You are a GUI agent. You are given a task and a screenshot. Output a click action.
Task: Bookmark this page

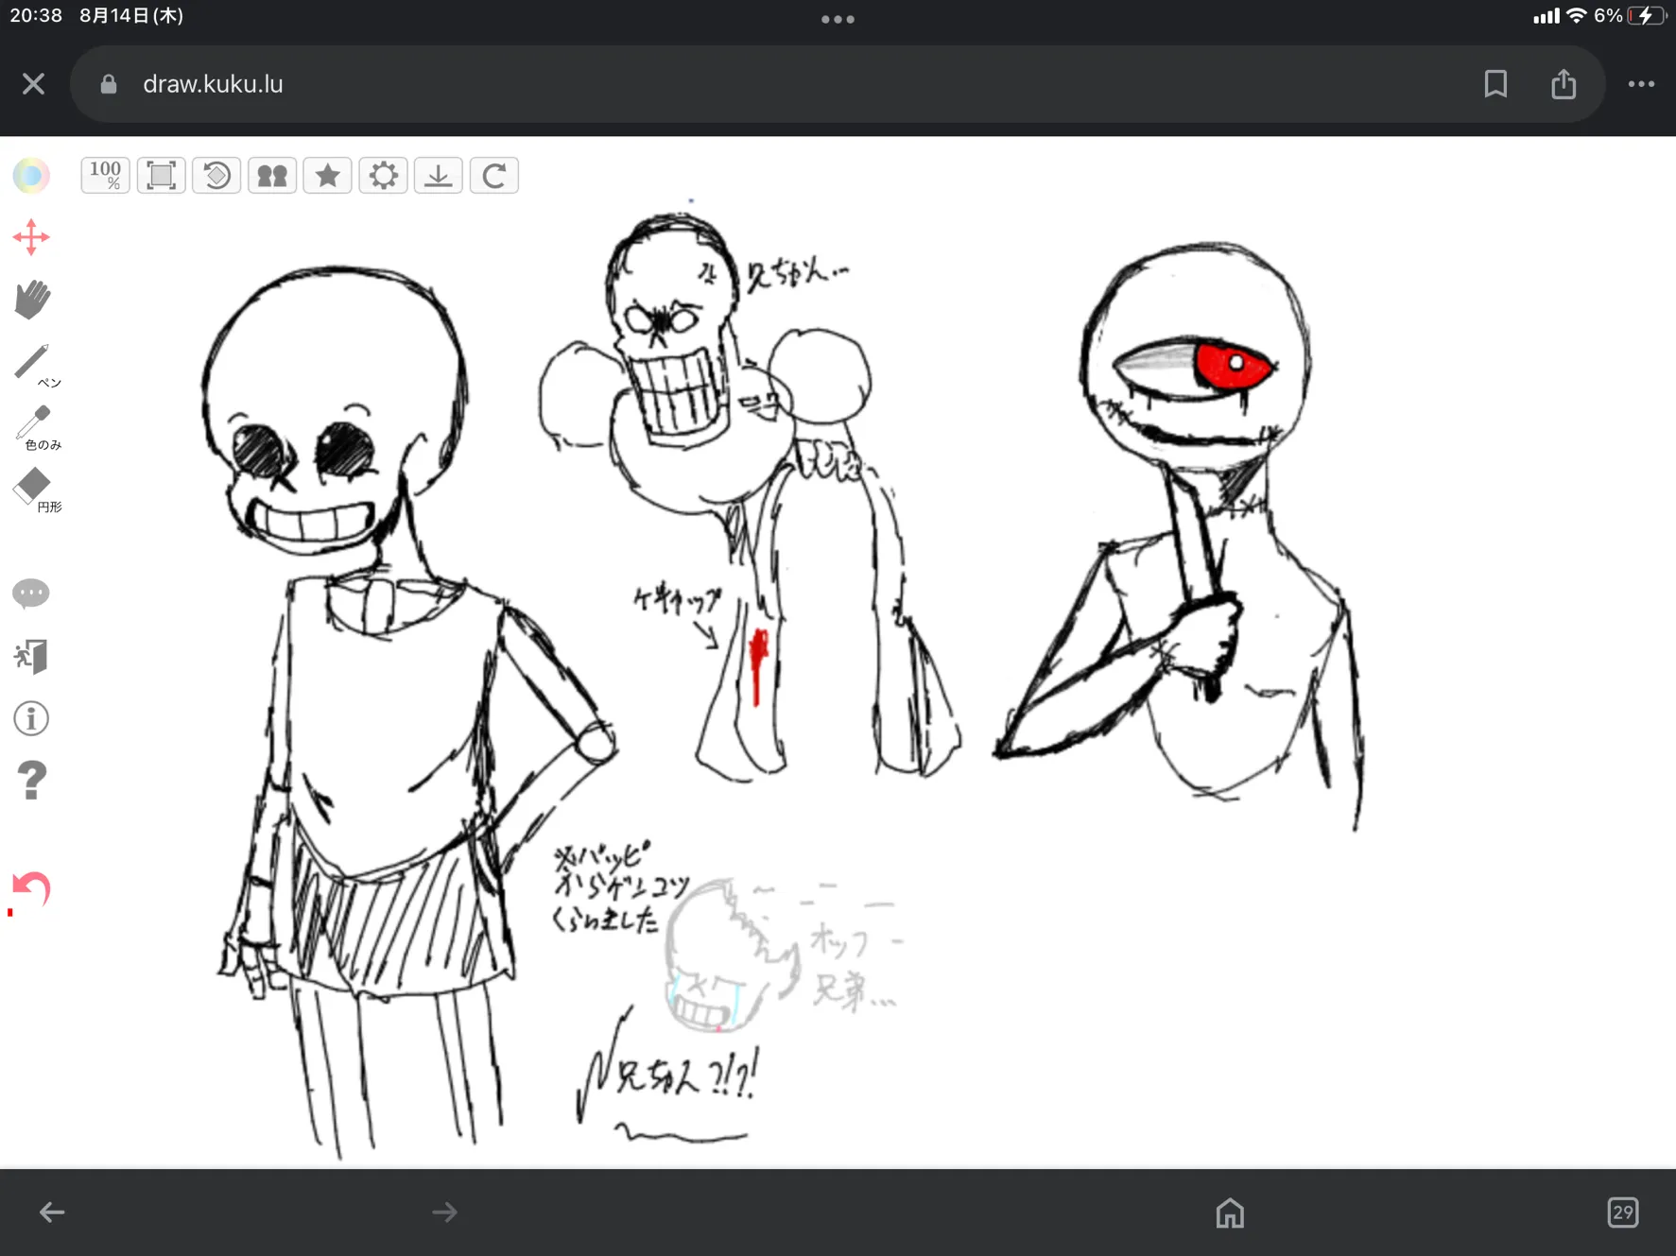1495,84
